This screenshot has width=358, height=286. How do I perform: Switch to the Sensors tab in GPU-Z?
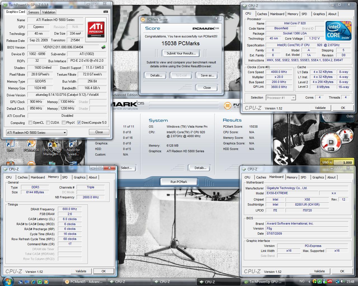coord(34,12)
